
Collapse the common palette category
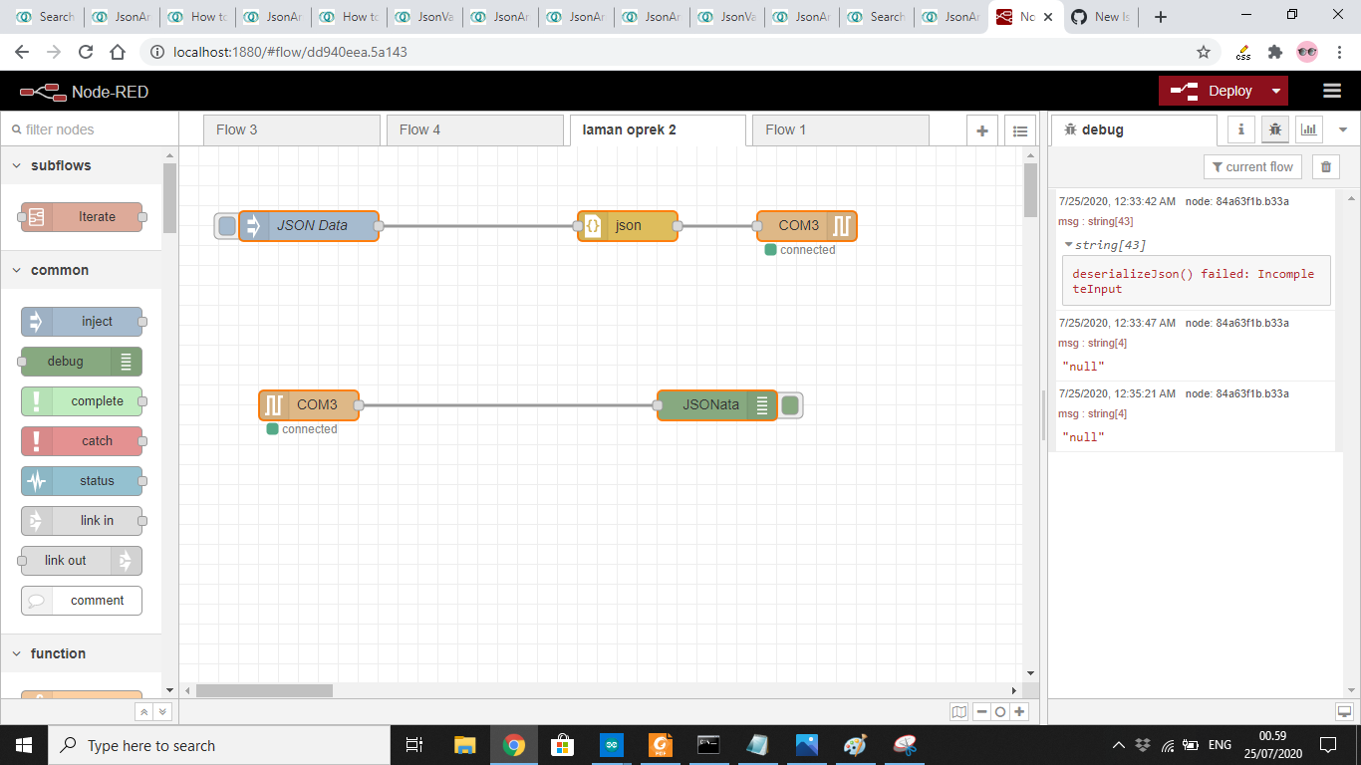coord(81,270)
